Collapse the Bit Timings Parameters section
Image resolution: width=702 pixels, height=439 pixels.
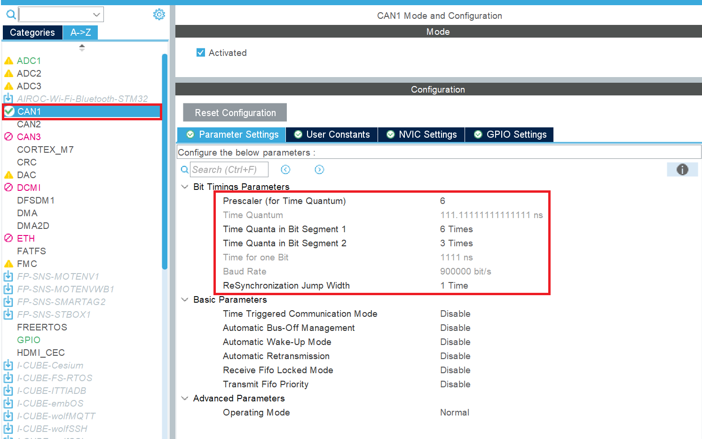click(184, 187)
